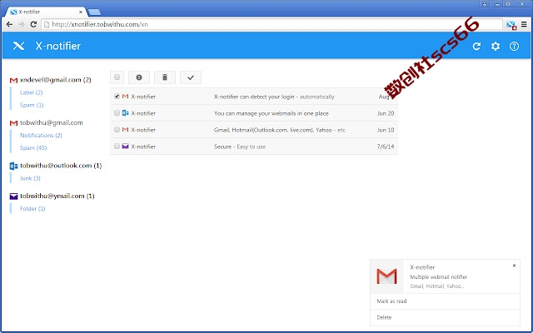The height and width of the screenshot is (333, 533).
Task: Click 'Multiple webmail notifier' notification text
Action: (439, 277)
